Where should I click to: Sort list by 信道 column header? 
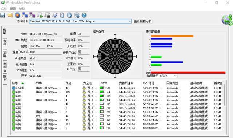(x=68, y=83)
